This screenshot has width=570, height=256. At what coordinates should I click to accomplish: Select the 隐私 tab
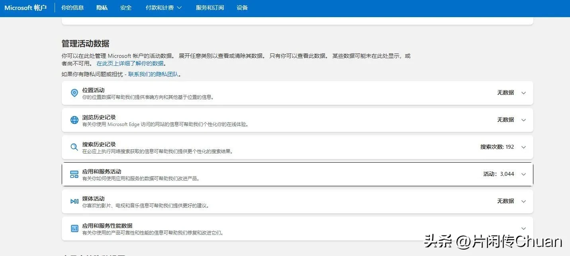click(102, 8)
